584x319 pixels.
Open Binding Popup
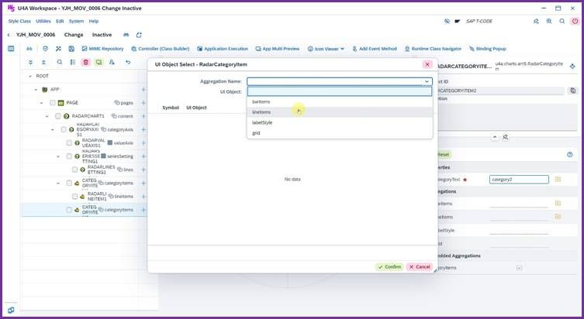pyautogui.click(x=488, y=49)
